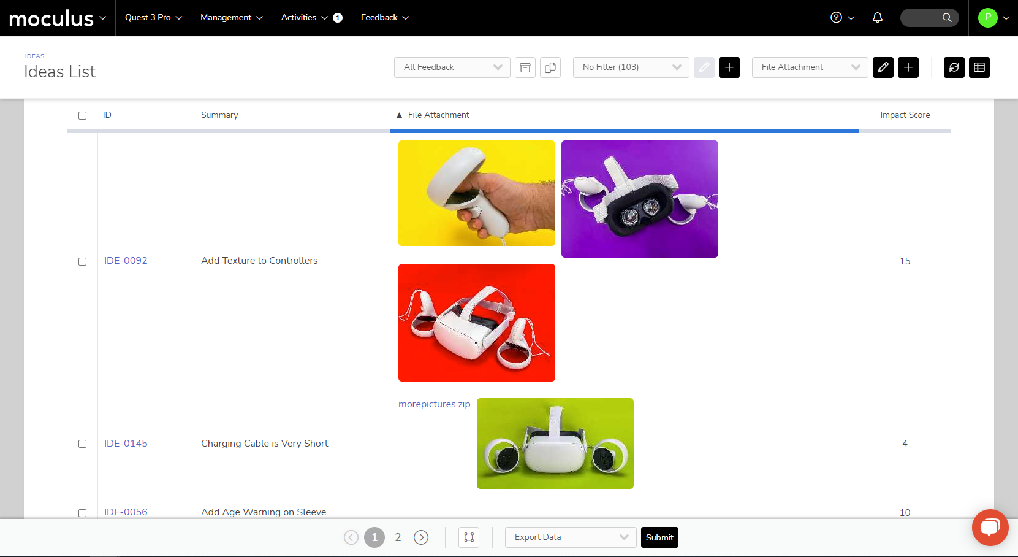
Task: Open the Activities menu
Action: [x=304, y=18]
